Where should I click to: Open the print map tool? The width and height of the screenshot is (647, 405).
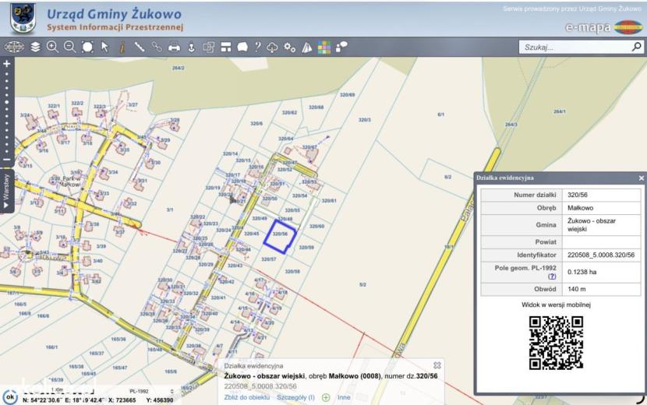pyautogui.click(x=174, y=48)
